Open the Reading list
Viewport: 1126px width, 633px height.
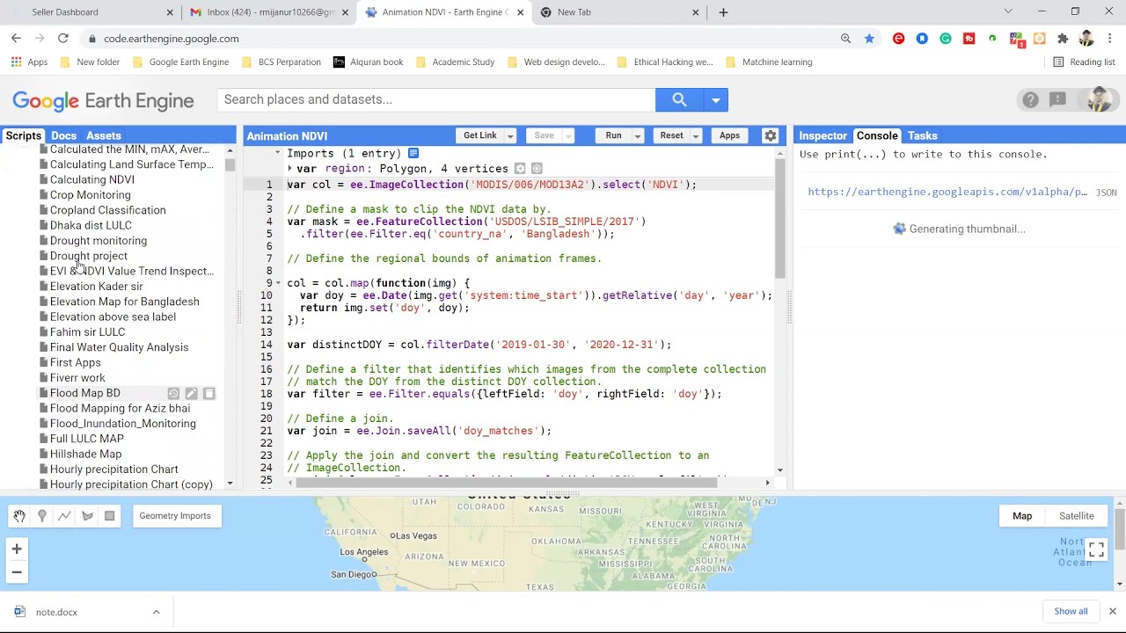click(x=1084, y=62)
